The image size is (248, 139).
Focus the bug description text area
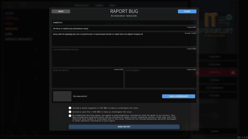point(124,39)
